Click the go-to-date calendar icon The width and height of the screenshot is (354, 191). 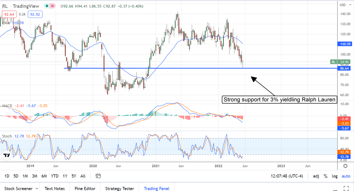tap(98, 176)
